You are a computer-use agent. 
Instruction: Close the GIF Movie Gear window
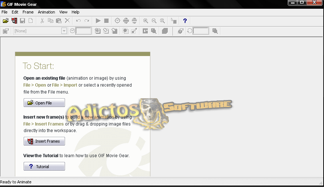[x=315, y=3]
